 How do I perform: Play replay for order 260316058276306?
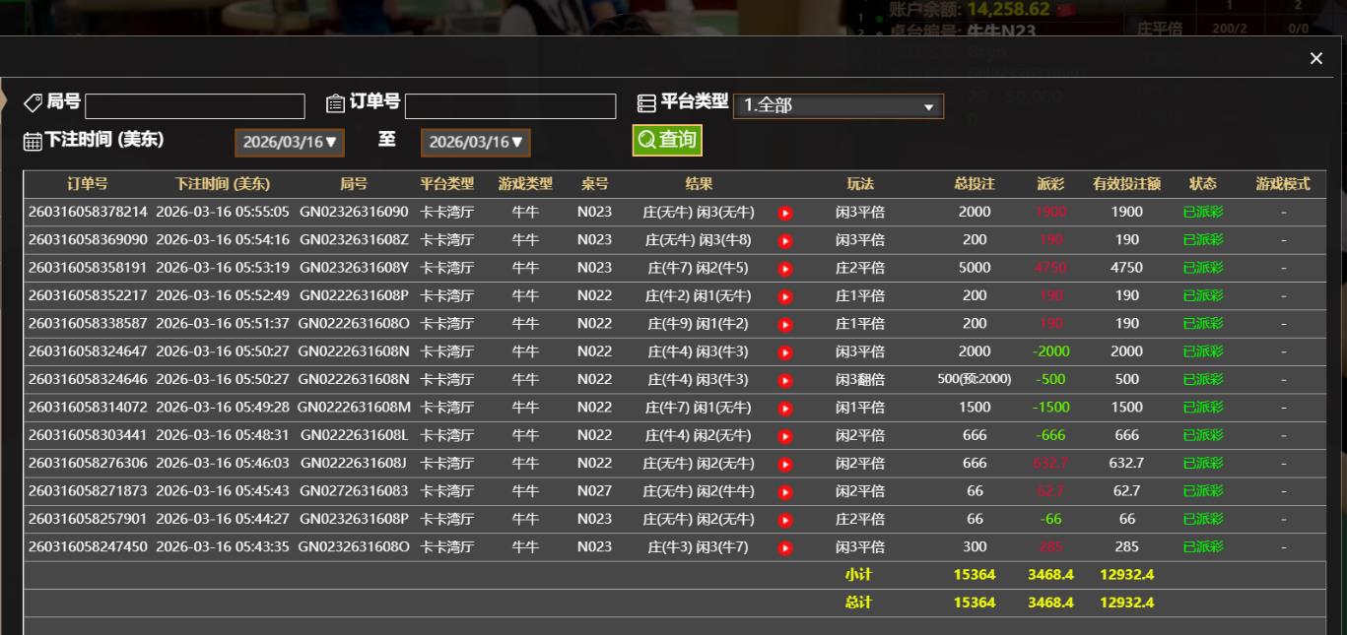(785, 465)
